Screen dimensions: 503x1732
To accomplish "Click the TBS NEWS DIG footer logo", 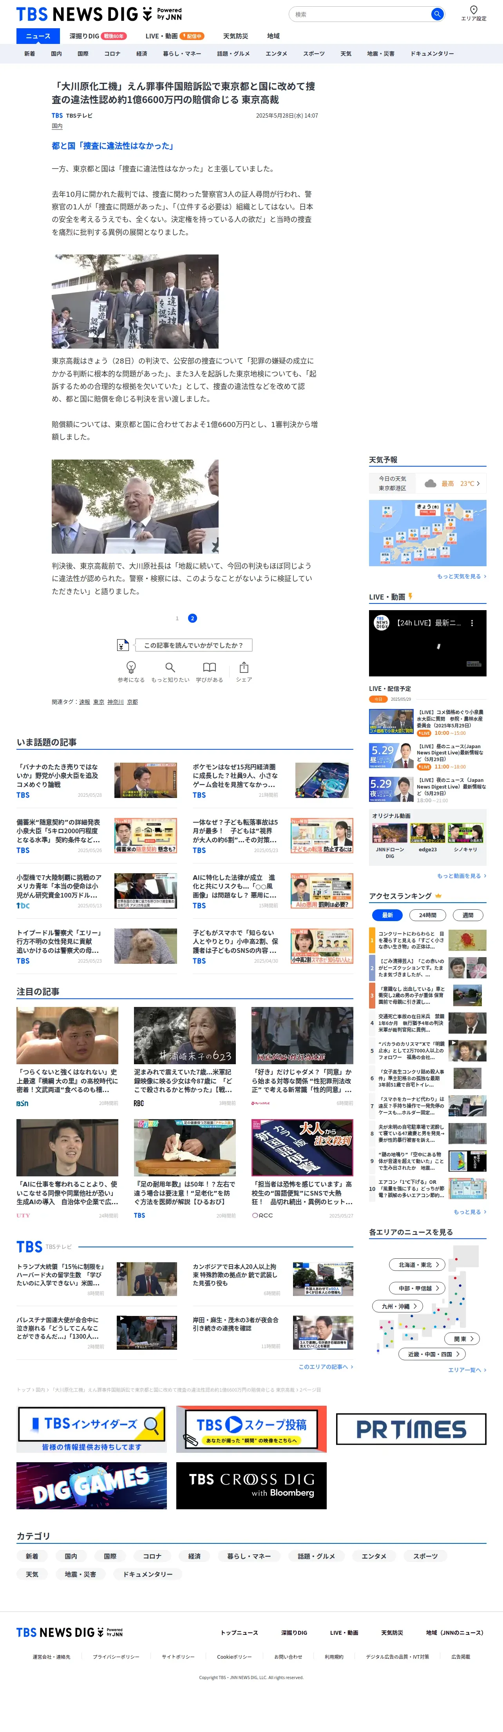I will [x=69, y=1632].
